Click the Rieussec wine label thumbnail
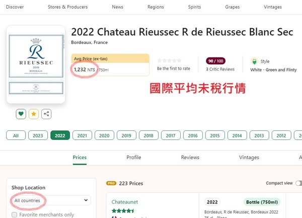Viewport: 302px width, 218px height. pos(36,64)
